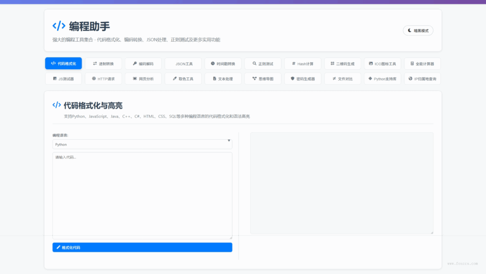Switch to the 编码解码 tab
The width and height of the screenshot is (486, 274).
[x=143, y=64]
